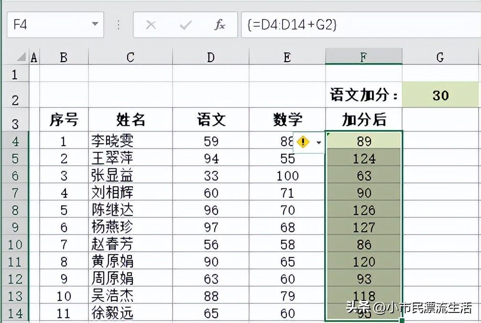Click the 数学 header cell
481x323 pixels.
(x=287, y=119)
